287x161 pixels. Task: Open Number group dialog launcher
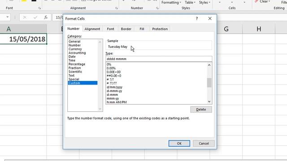[157, 8]
